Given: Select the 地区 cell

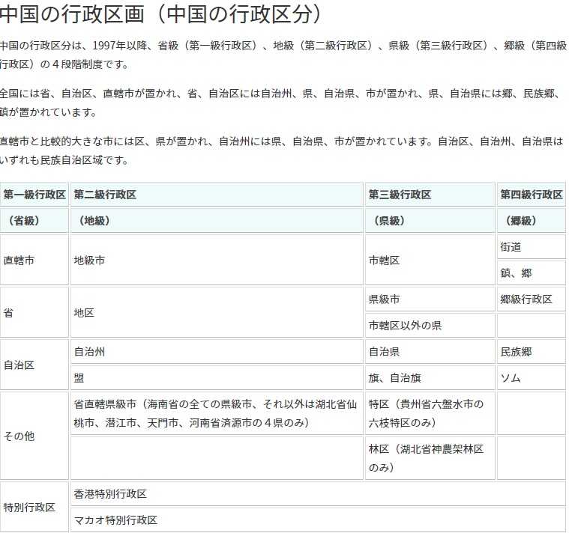Looking at the screenshot, I should [x=217, y=312].
